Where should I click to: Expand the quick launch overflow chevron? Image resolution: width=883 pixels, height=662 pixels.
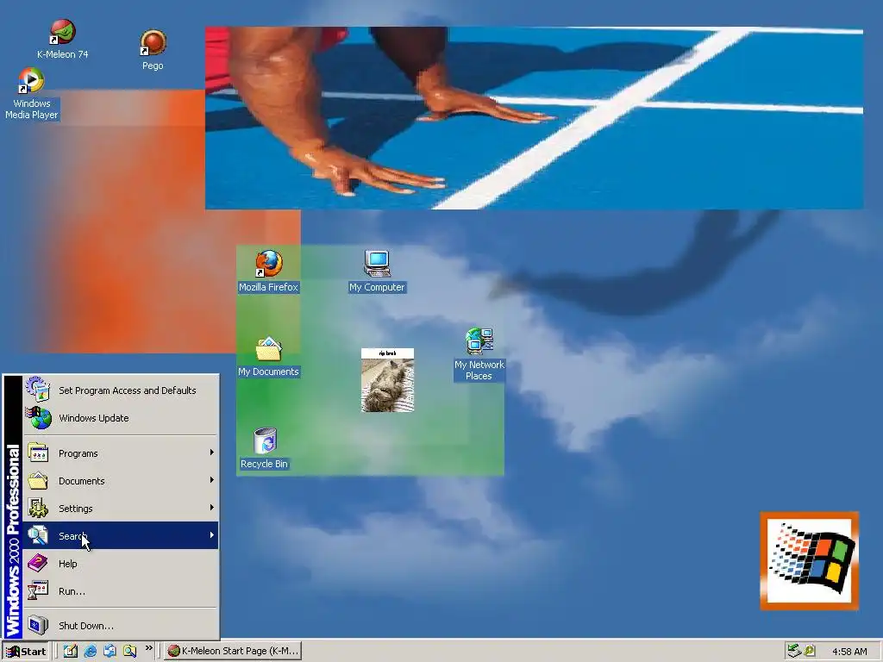point(148,648)
